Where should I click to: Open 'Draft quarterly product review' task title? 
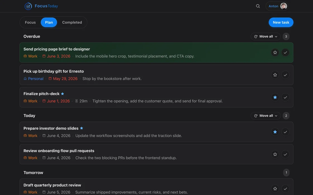pos(52,185)
